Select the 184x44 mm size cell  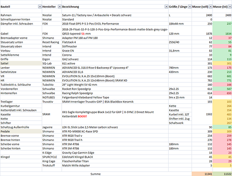180,24
